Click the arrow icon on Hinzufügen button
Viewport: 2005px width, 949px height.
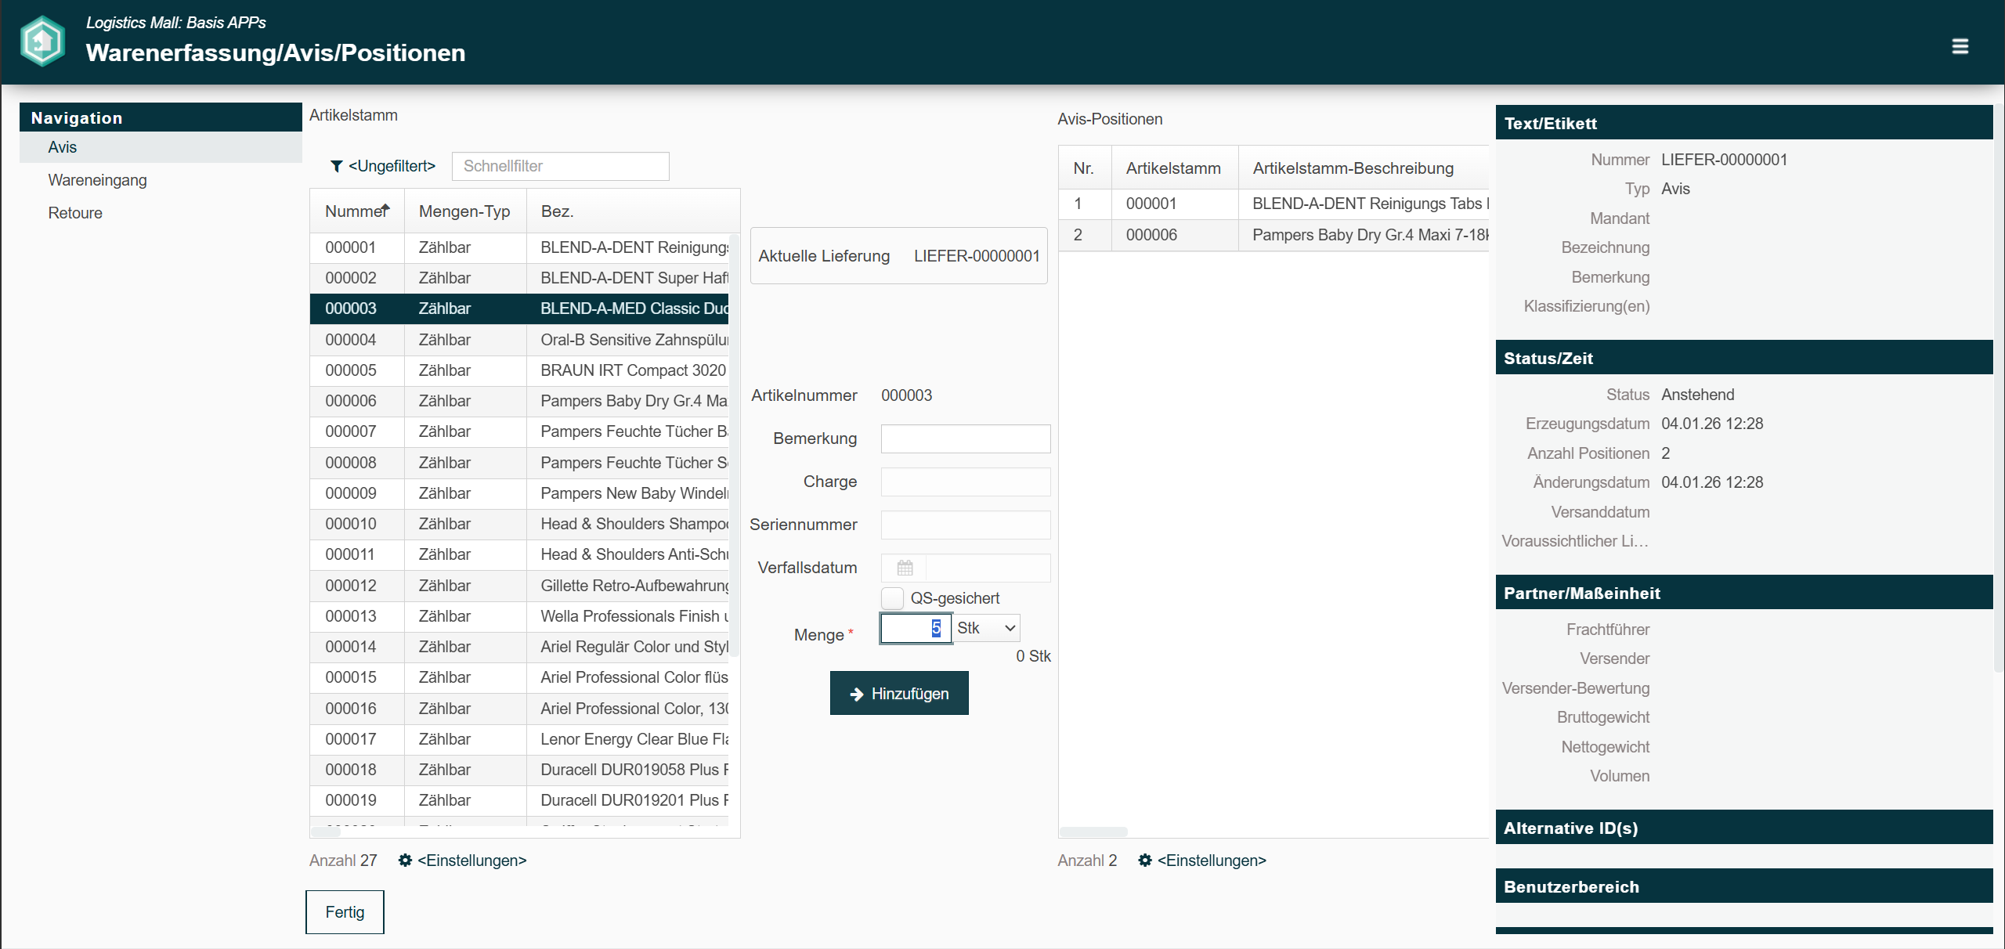click(x=856, y=694)
